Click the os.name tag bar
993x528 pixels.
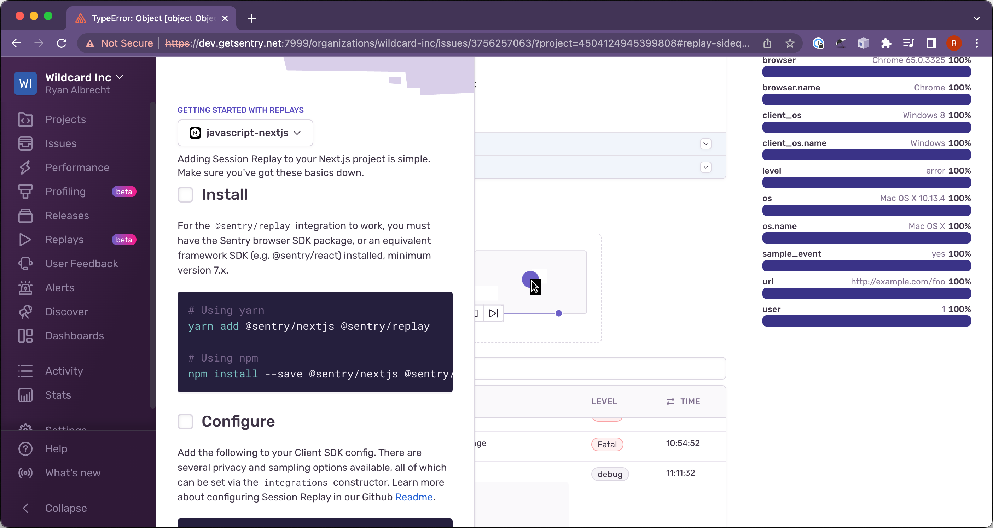(x=866, y=238)
